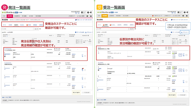Viewport: 191px width, 108px height.
Task: Click the help question mark icon in 発注 screen header
Action: (x=88, y=12)
